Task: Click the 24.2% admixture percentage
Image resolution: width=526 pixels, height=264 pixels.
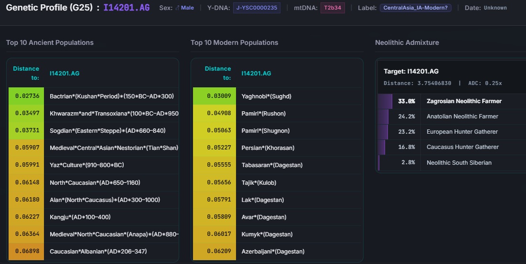Action: tap(407, 116)
